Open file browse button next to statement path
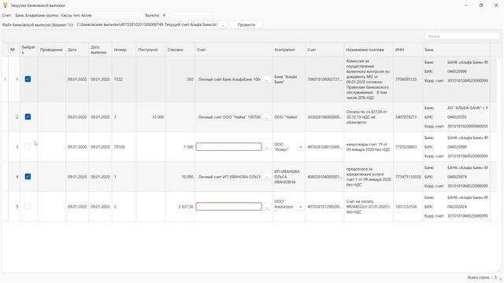This screenshot has width=504, height=283. click(224, 24)
